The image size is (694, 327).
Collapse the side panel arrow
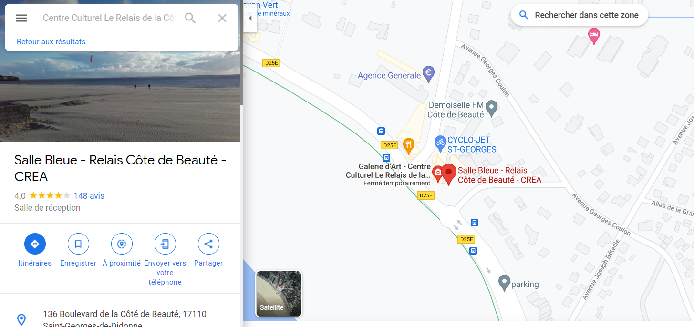(x=250, y=18)
